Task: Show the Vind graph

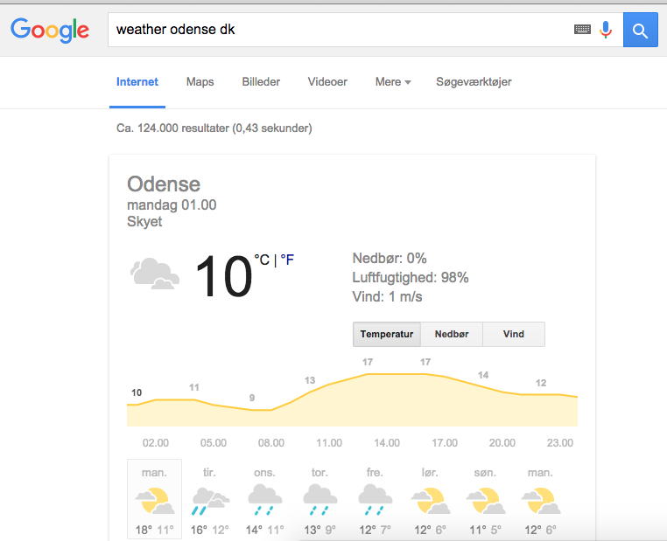Action: coord(514,334)
